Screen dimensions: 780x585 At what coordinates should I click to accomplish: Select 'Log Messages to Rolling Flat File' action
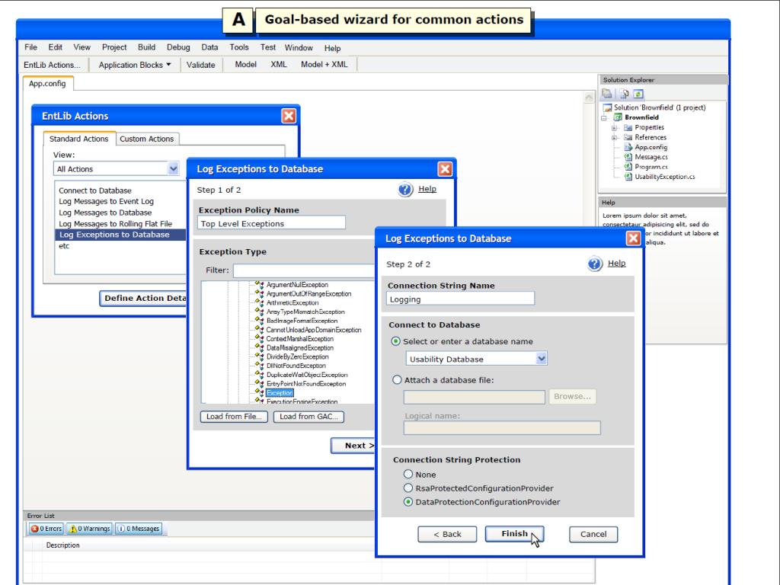[116, 224]
